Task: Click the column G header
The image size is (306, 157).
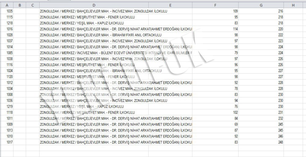Action: tap(261, 5)
